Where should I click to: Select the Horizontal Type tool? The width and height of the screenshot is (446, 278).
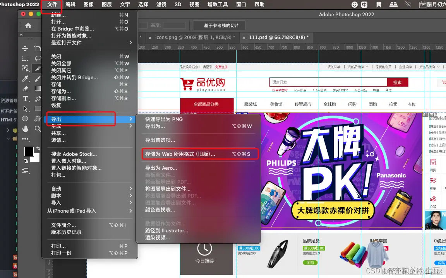(x=25, y=99)
